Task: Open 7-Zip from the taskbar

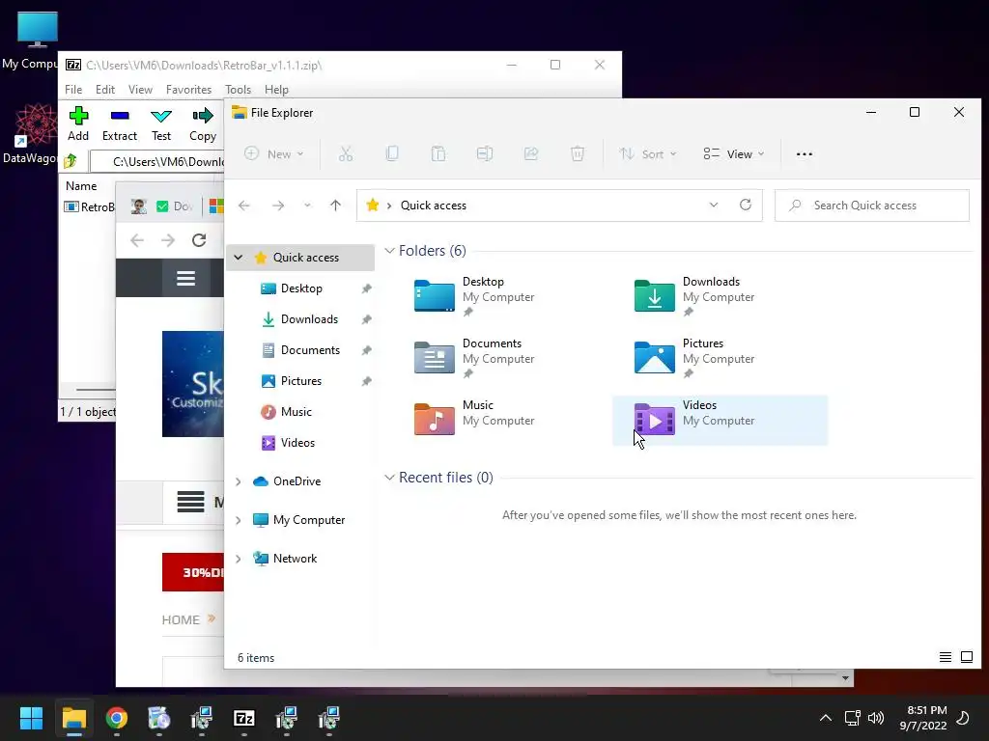Action: tap(244, 718)
